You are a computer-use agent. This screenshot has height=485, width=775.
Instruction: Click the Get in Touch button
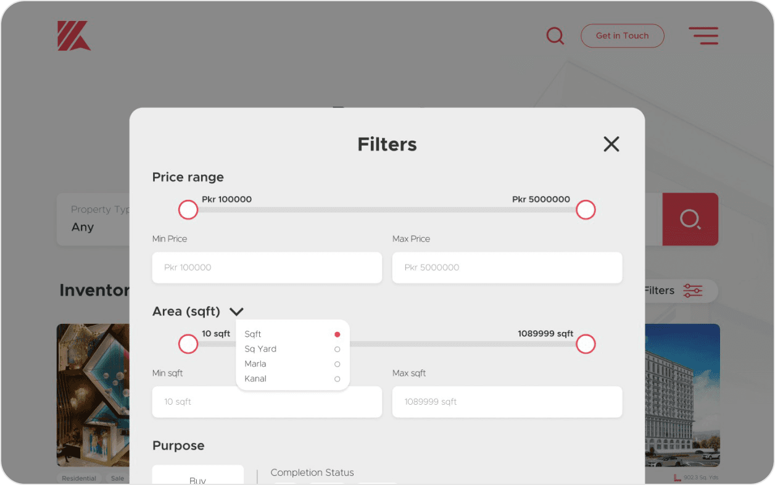(622, 36)
